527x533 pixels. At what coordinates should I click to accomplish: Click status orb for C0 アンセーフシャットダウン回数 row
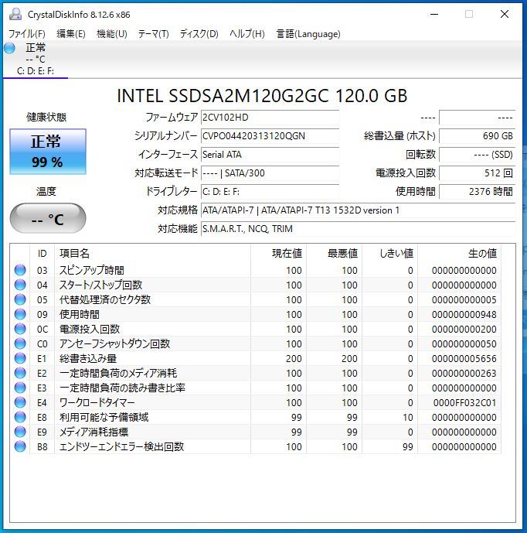click(20, 343)
